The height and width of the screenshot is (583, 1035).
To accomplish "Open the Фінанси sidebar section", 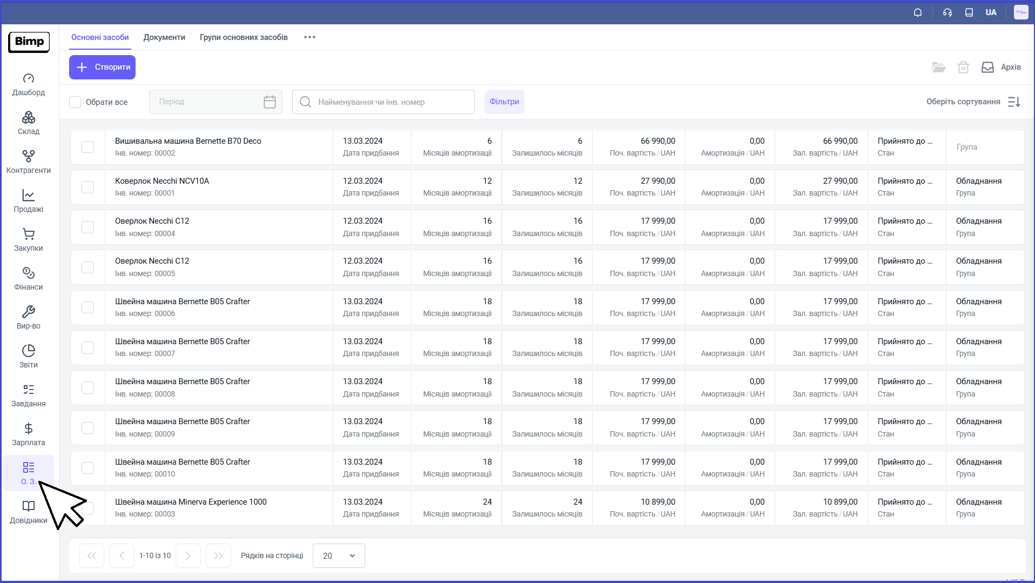I will pyautogui.click(x=29, y=279).
